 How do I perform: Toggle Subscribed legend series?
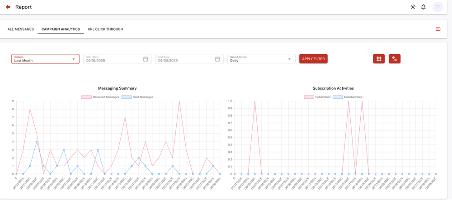317,97
